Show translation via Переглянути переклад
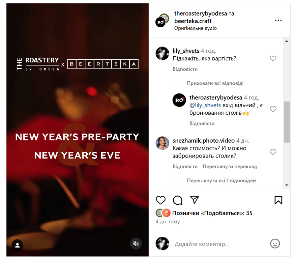Screen dimensions: 295x259 pos(230,167)
